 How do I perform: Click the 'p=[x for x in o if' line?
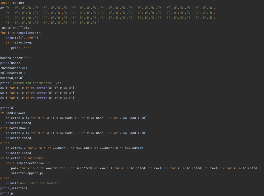click(x=136, y=168)
